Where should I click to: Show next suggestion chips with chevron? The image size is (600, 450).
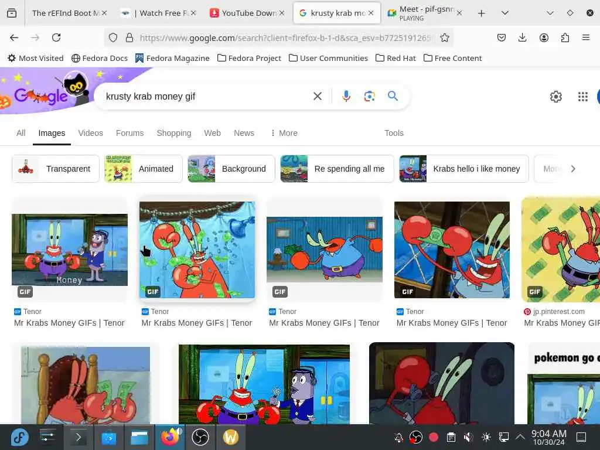click(x=572, y=169)
